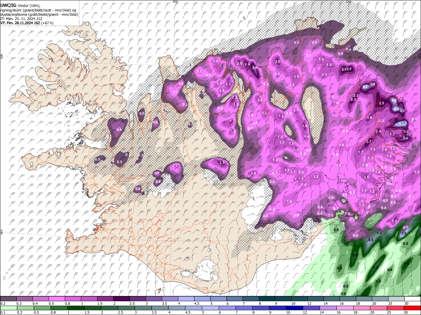Click the 5.0 snowfall value on the map
Image resolution: width=421 pixels, height=315 pixels.
396,109
